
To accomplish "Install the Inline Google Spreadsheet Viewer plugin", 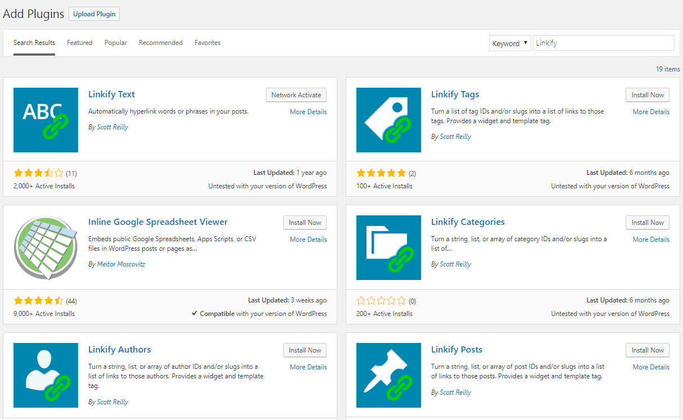I will pos(305,223).
